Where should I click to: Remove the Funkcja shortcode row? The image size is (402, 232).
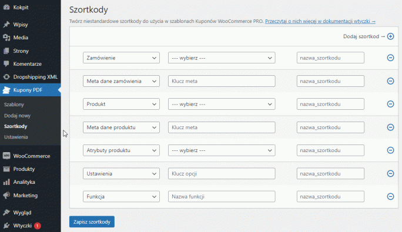(390, 196)
